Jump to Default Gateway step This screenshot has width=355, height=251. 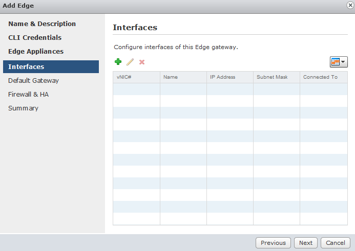pyautogui.click(x=33, y=81)
